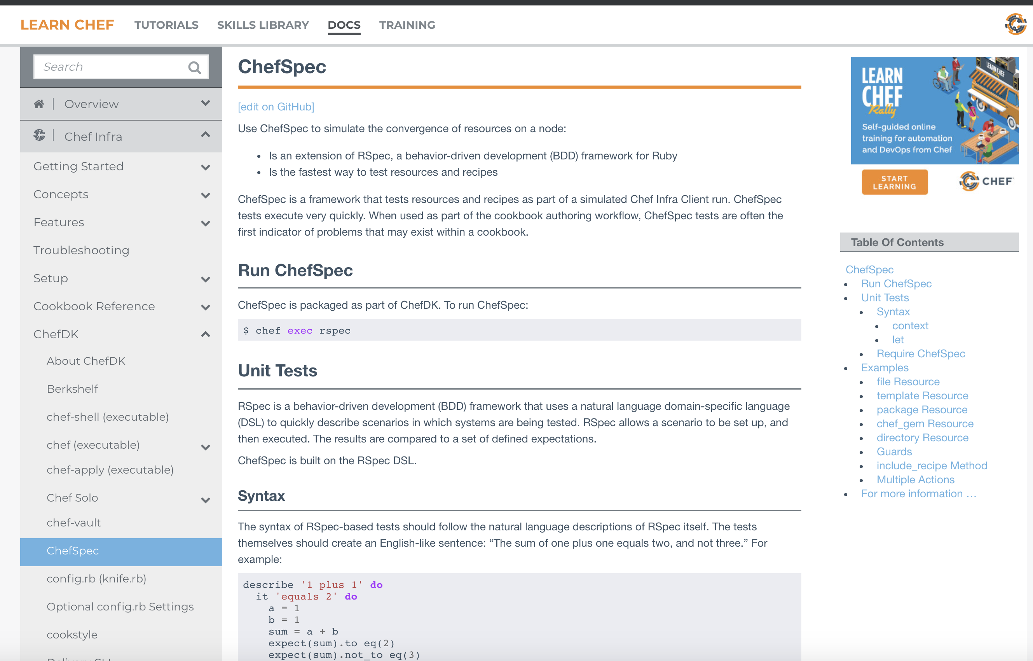Collapse the ChefDK menu chevron
Screen dimensions: 1033x661
(x=206, y=334)
